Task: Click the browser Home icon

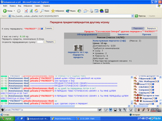Action: point(36,11)
